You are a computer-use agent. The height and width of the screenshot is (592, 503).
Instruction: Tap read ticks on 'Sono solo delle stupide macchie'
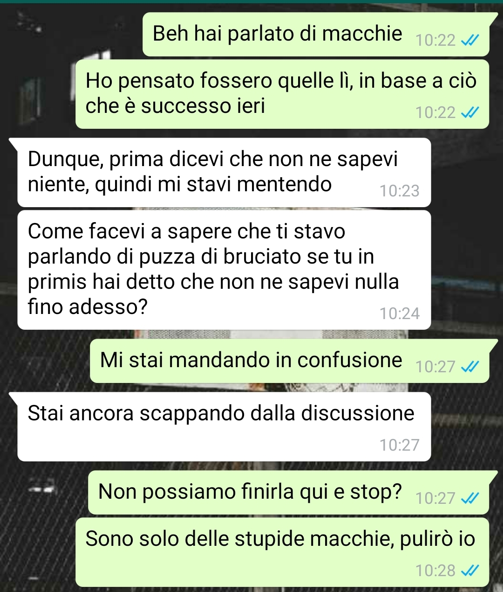[469, 571]
